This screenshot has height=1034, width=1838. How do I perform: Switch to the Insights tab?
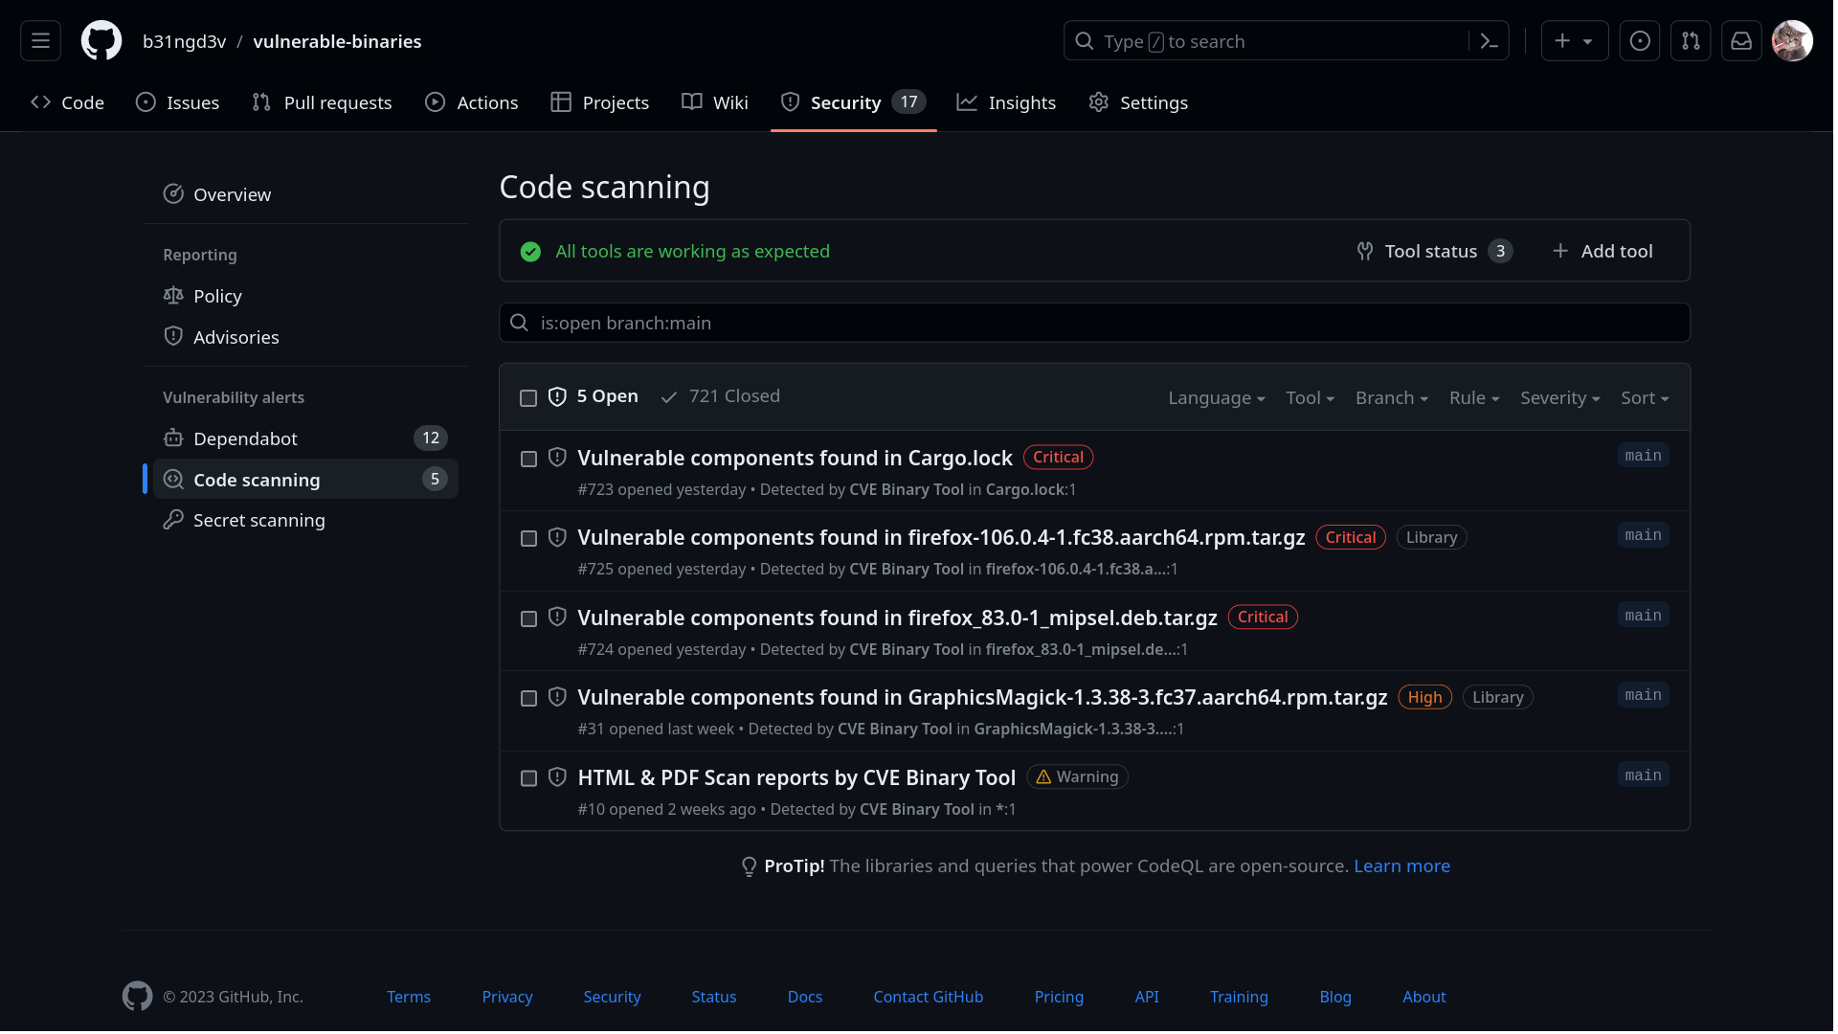coord(1006,102)
